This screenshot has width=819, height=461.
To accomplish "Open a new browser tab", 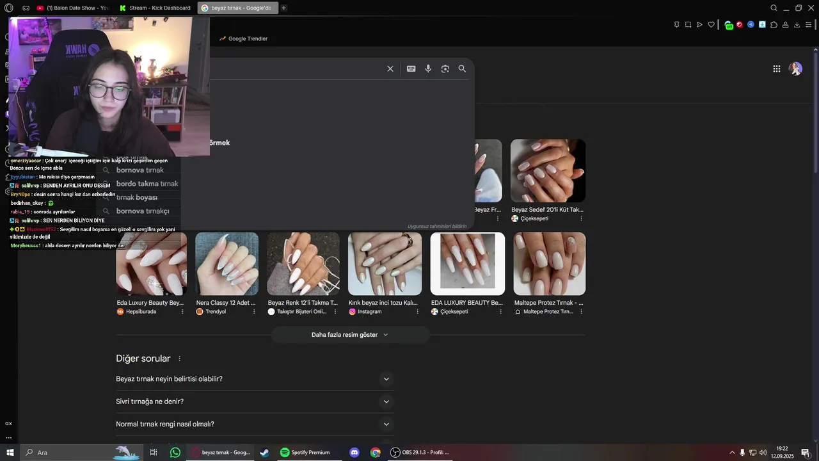I will pos(284,8).
